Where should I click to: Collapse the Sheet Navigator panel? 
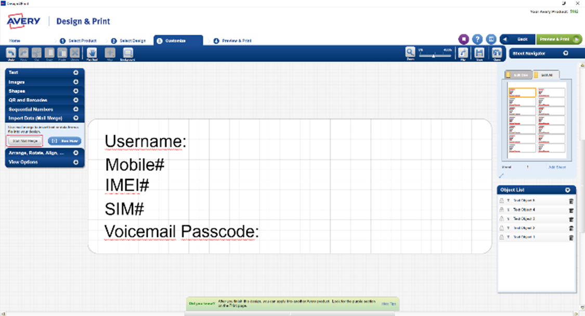pyautogui.click(x=566, y=53)
